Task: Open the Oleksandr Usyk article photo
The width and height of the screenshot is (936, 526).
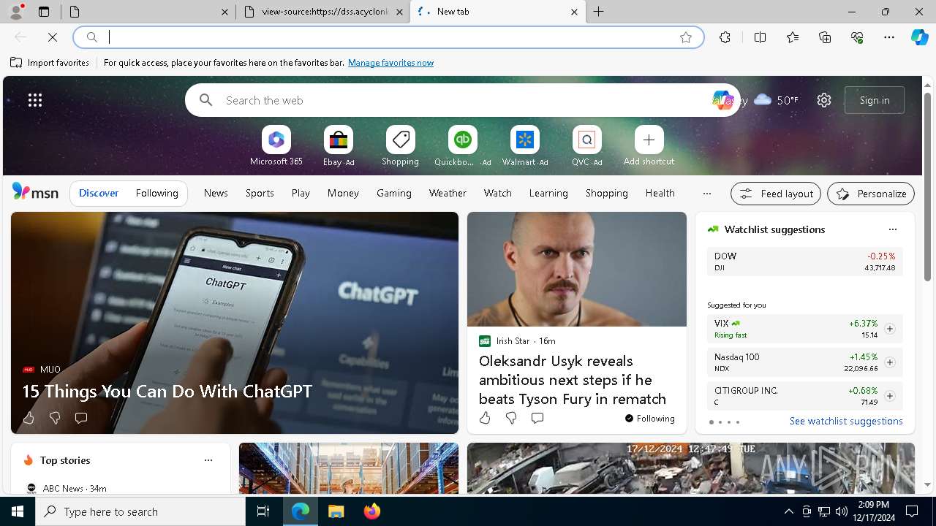Action: point(577,269)
